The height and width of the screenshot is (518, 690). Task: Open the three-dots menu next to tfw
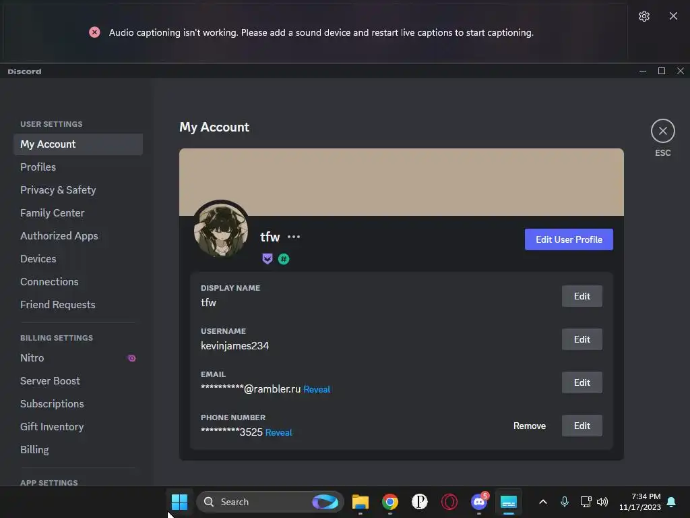[x=294, y=237]
